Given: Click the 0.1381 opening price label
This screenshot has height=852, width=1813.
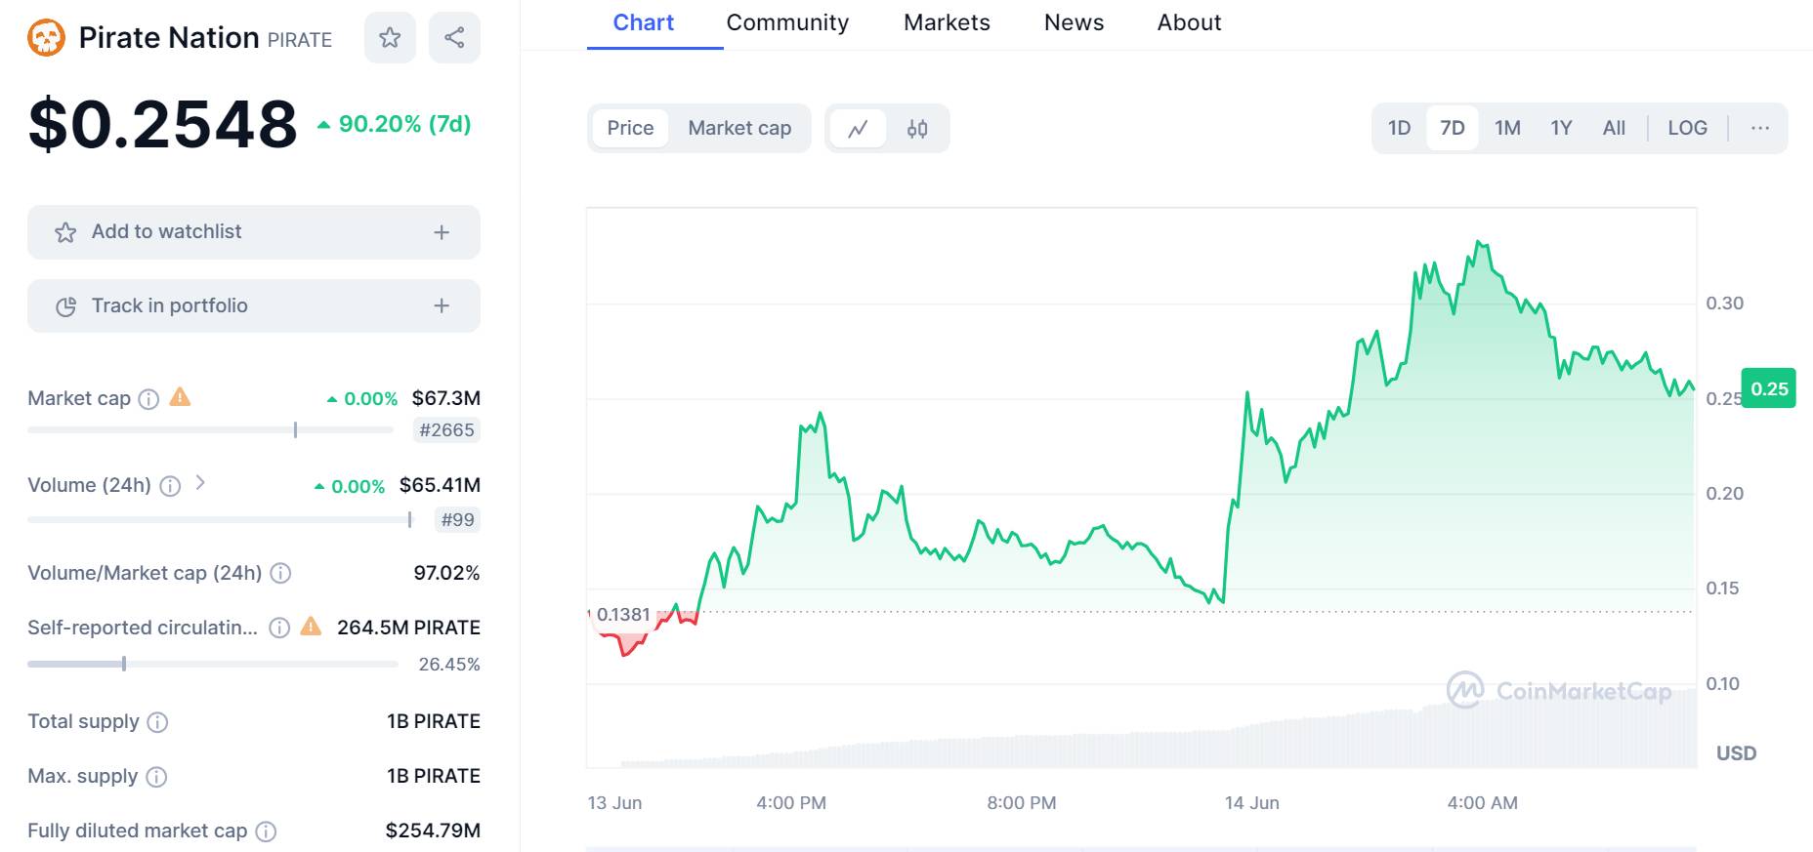Looking at the screenshot, I should [622, 615].
